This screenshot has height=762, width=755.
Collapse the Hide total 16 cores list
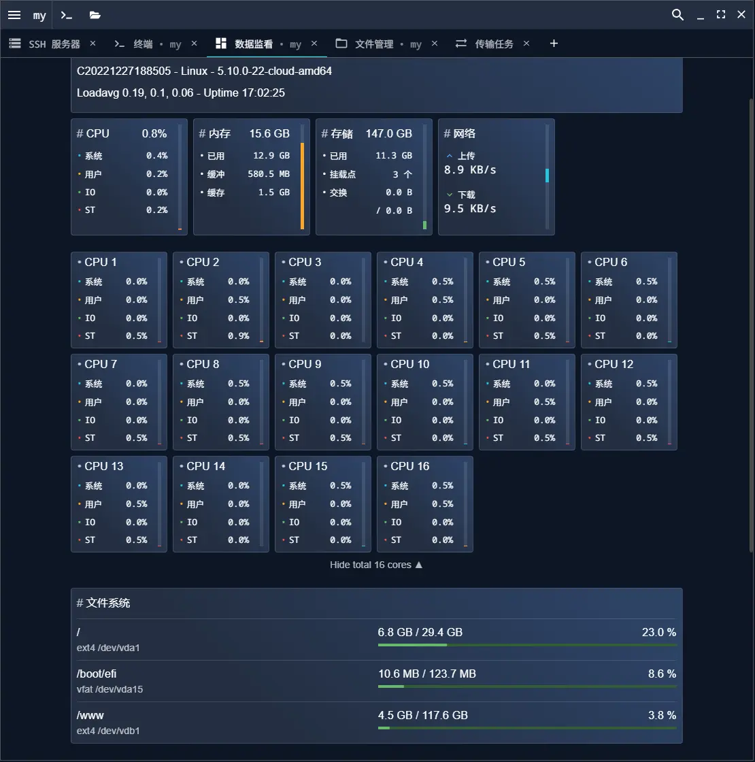(376, 565)
